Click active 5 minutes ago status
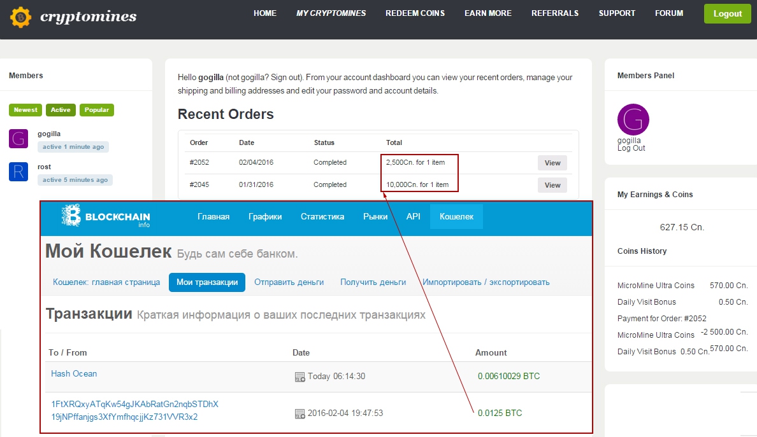 [x=75, y=180]
